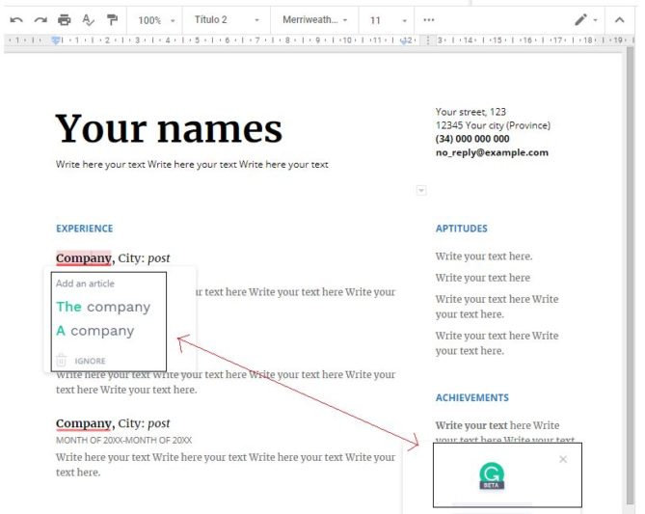Click the IGNORE button in suggestion card

click(x=90, y=361)
